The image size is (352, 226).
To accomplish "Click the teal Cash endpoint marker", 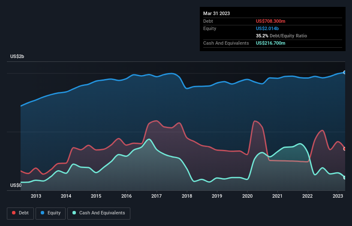I will [x=345, y=177].
